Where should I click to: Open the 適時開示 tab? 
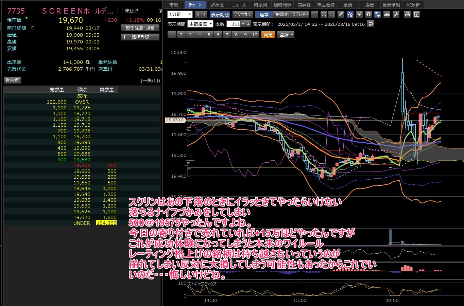tap(282, 5)
